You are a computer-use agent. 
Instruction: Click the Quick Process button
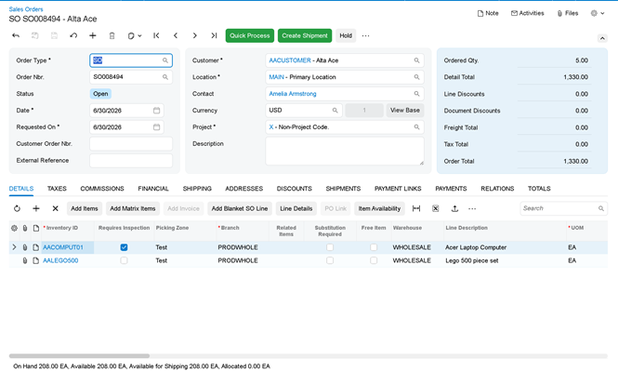coord(250,35)
